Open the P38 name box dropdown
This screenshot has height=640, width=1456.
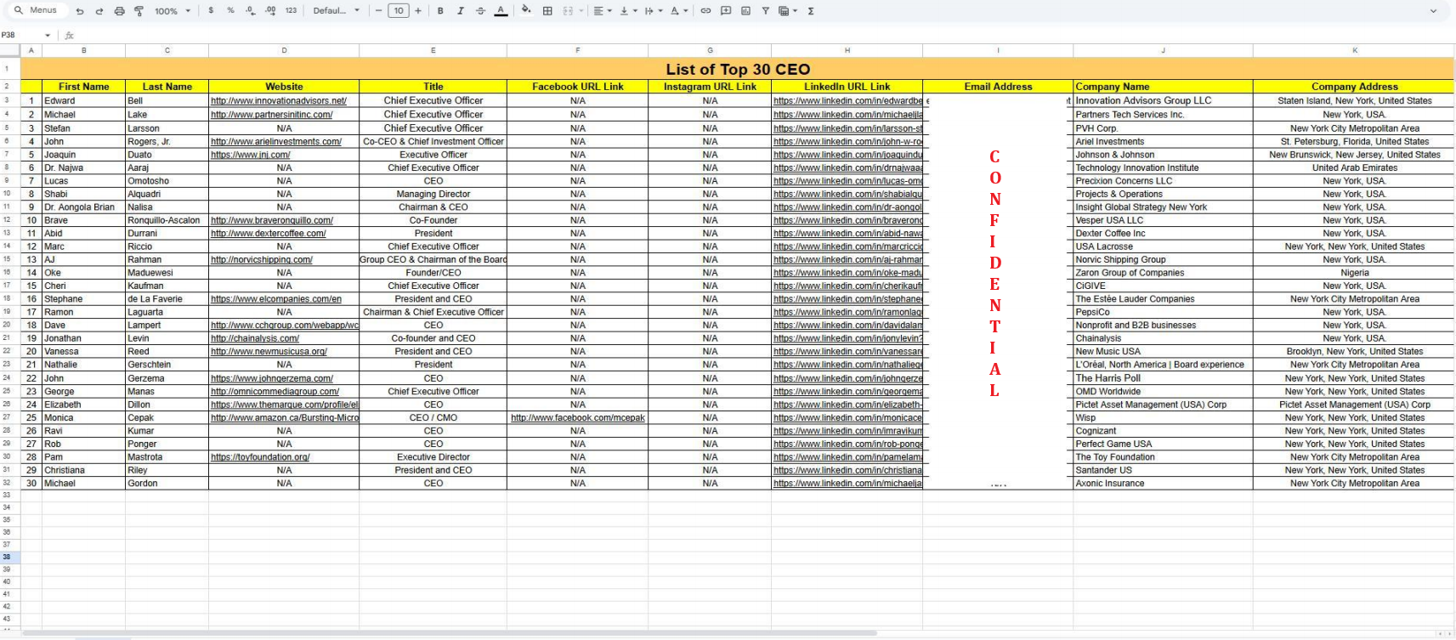[48, 36]
